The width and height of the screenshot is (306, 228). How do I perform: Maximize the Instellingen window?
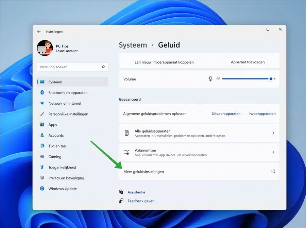click(268, 29)
